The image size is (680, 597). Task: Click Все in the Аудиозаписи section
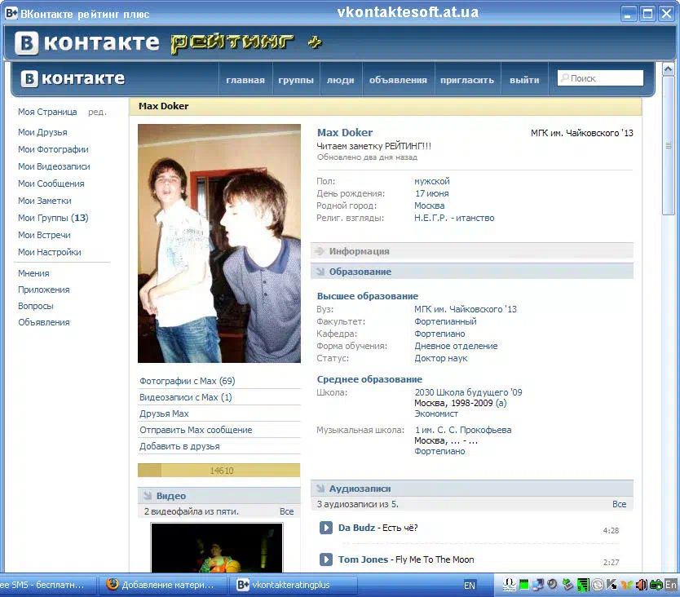pyautogui.click(x=620, y=504)
